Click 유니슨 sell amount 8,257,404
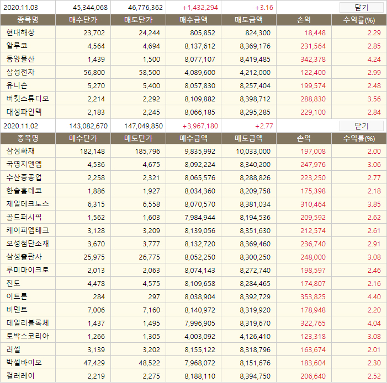Viewport: 387px width, 383px height. point(255,86)
